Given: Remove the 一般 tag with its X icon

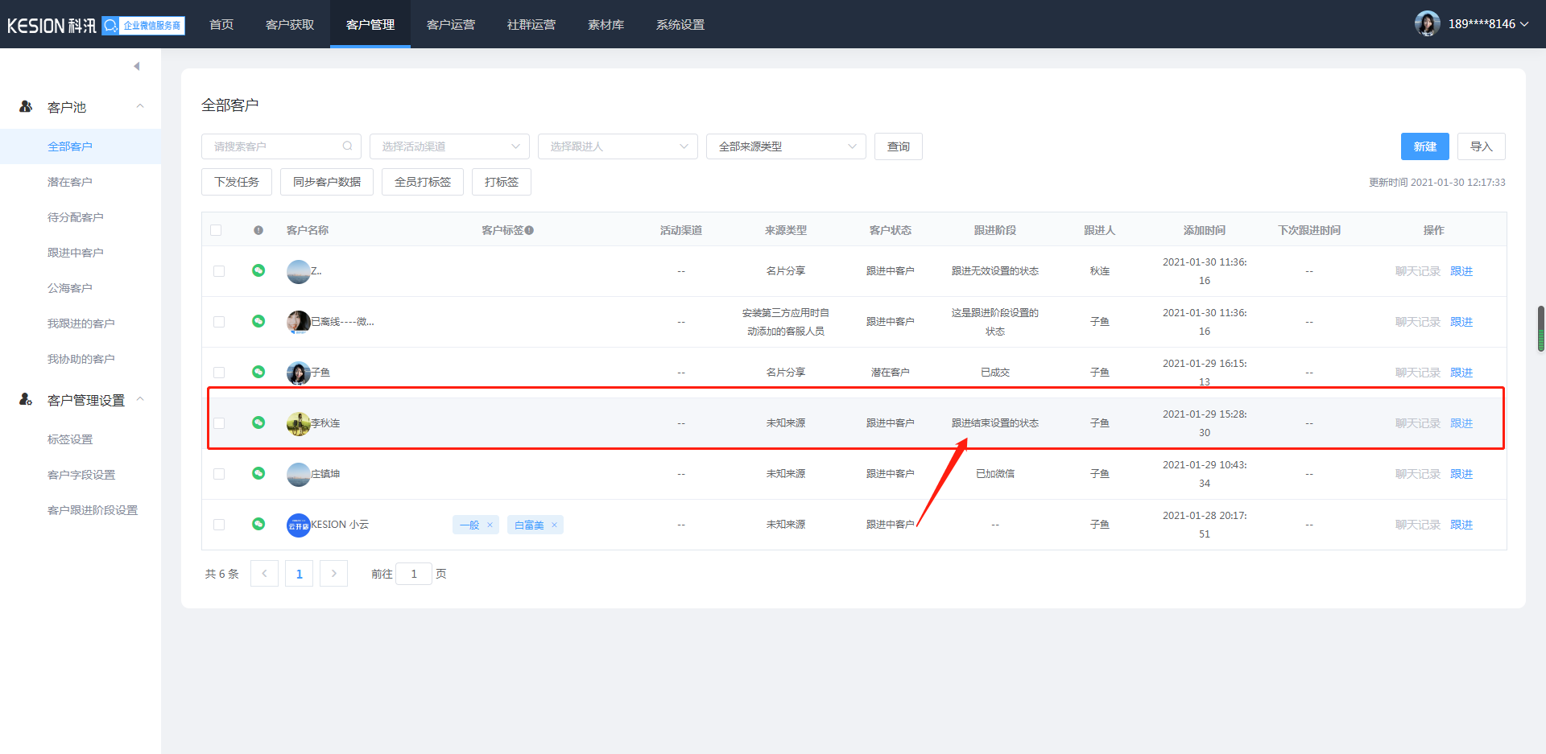Looking at the screenshot, I should [490, 525].
